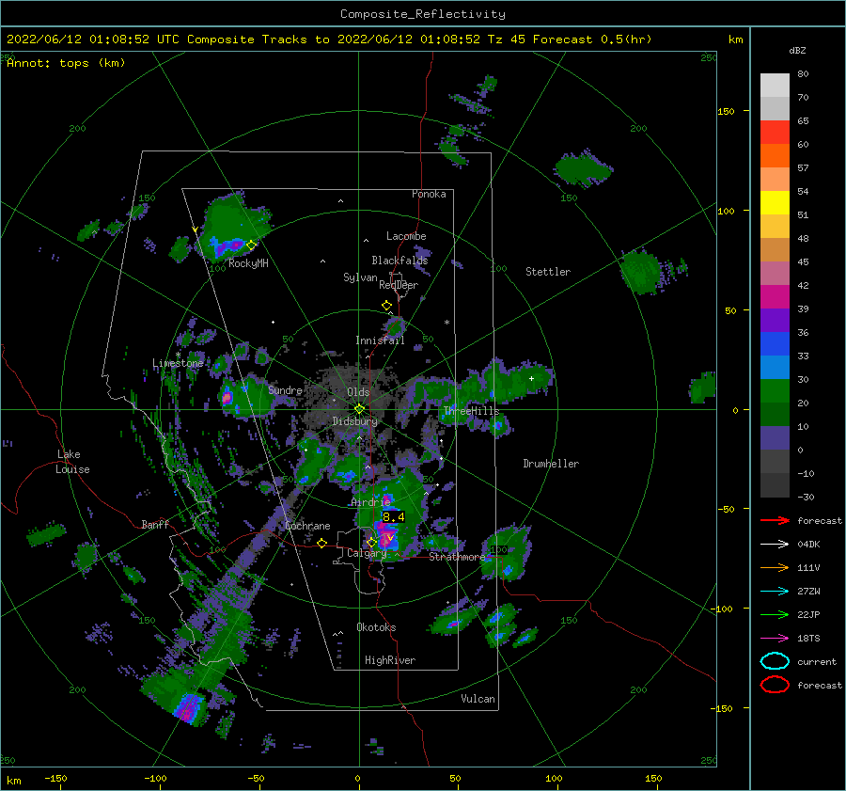This screenshot has height=791, width=846.
Task: Select the yellow 54–51 dBZ swatch
Action: (775, 203)
